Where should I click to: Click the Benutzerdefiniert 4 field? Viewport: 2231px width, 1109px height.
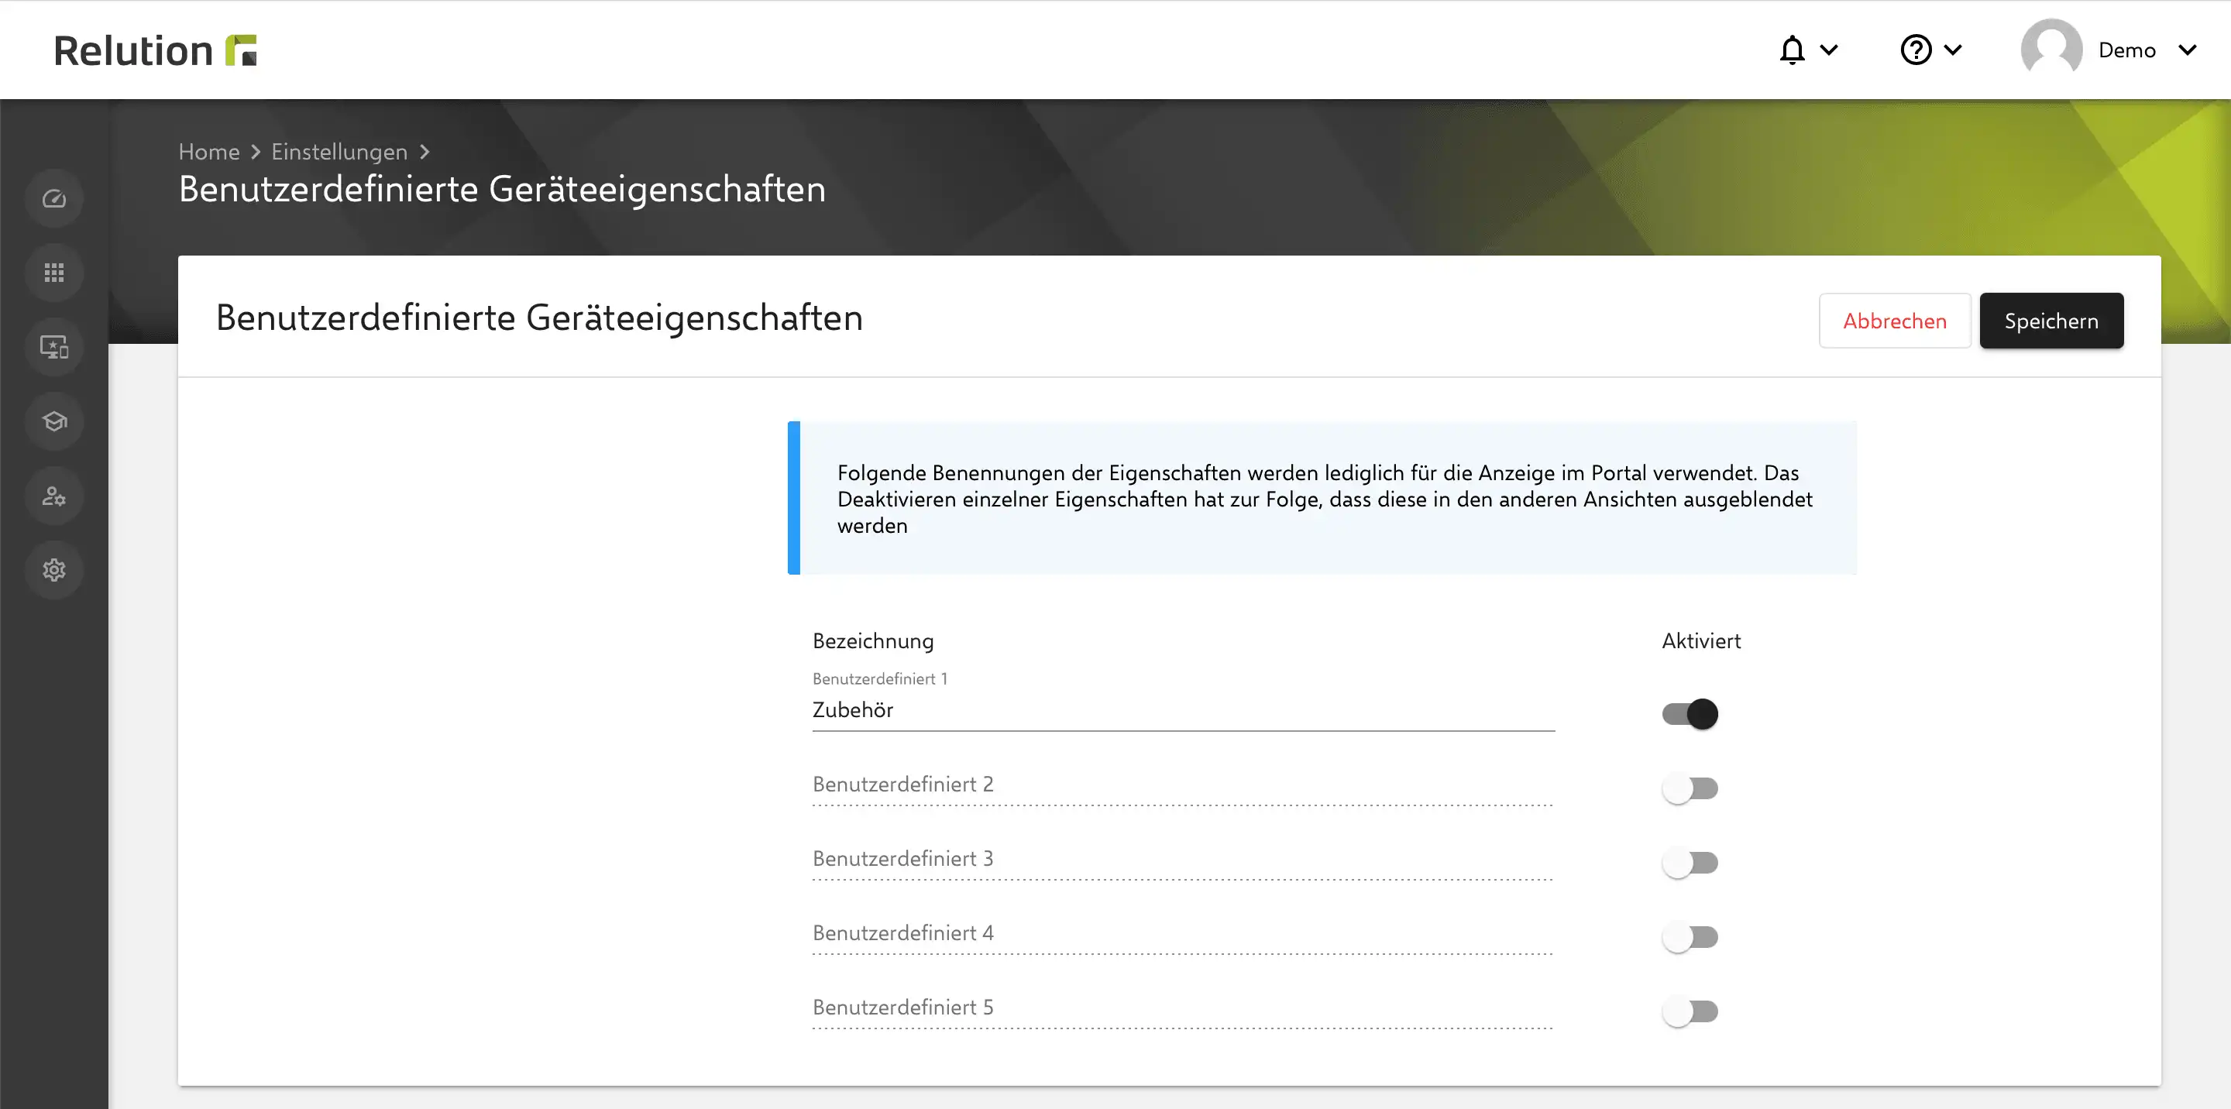pos(1182,934)
